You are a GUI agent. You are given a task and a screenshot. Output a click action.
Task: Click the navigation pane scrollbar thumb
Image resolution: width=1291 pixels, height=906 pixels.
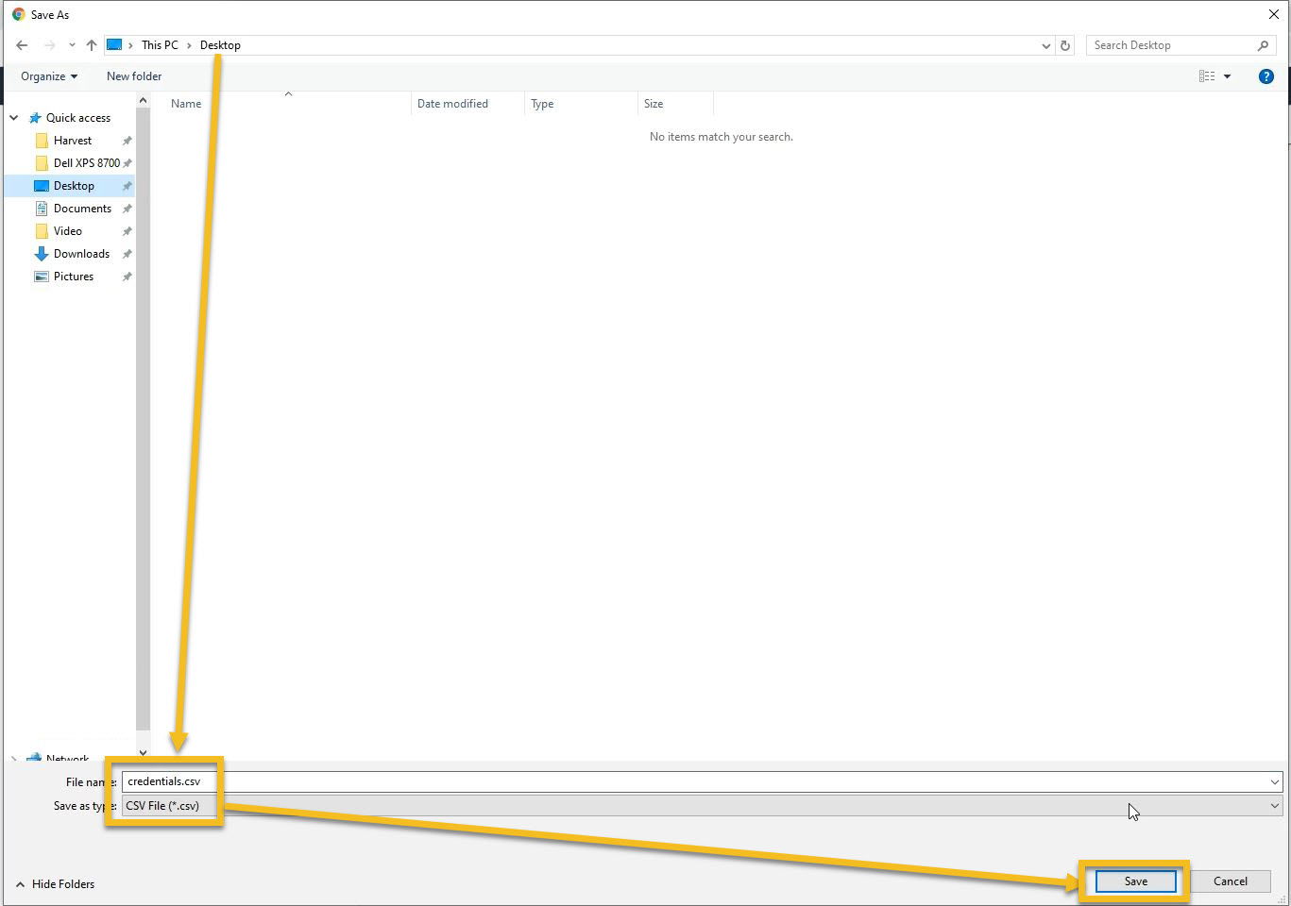(x=143, y=418)
